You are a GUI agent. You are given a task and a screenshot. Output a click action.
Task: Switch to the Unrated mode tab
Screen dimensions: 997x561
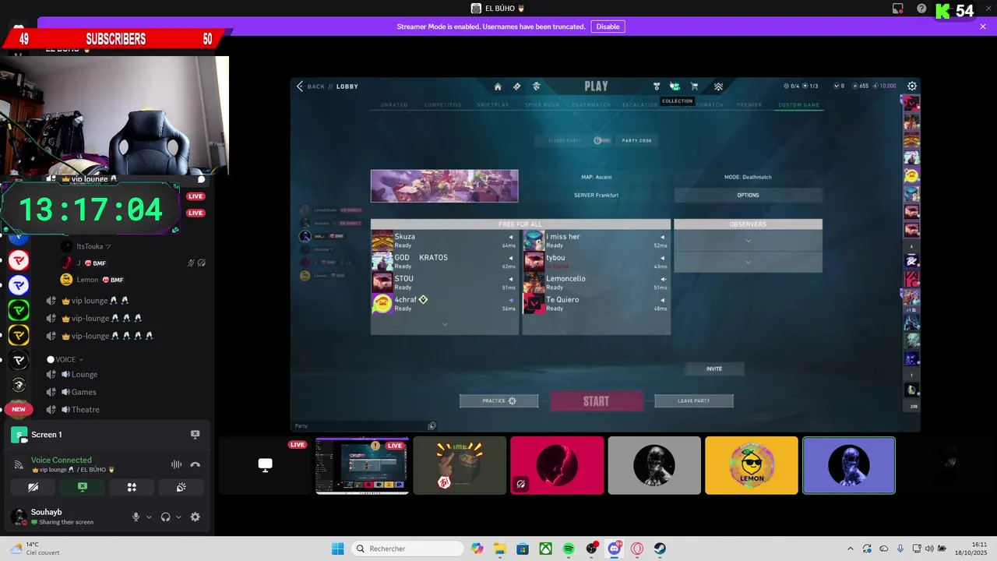(394, 104)
